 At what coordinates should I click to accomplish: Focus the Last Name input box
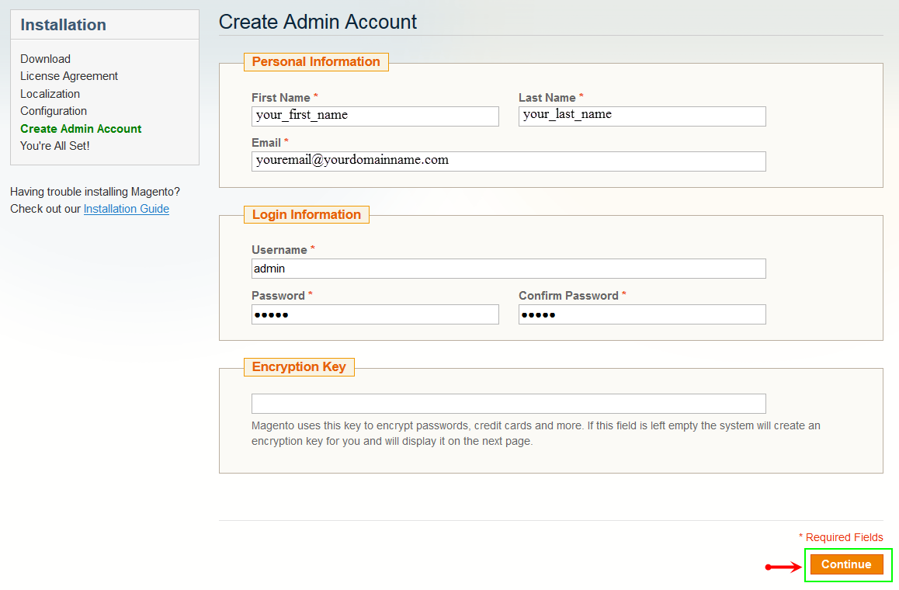tap(642, 116)
